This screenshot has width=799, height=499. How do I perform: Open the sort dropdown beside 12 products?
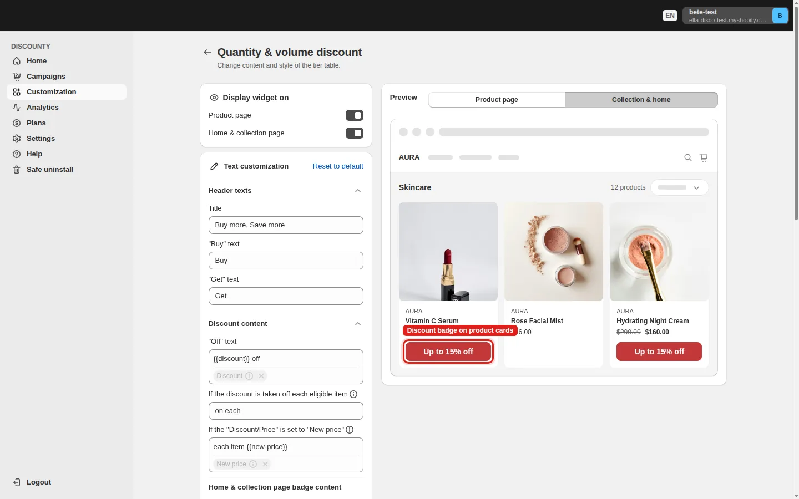point(680,187)
